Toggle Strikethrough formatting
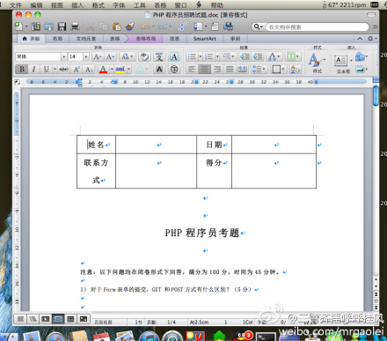Viewport: 387px width, 341px height. [63, 70]
